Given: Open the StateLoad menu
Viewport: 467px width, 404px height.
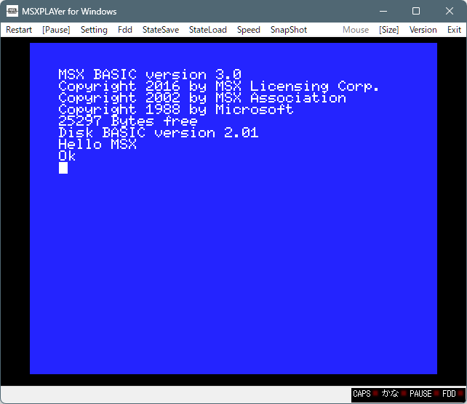Looking at the screenshot, I should click(x=207, y=30).
